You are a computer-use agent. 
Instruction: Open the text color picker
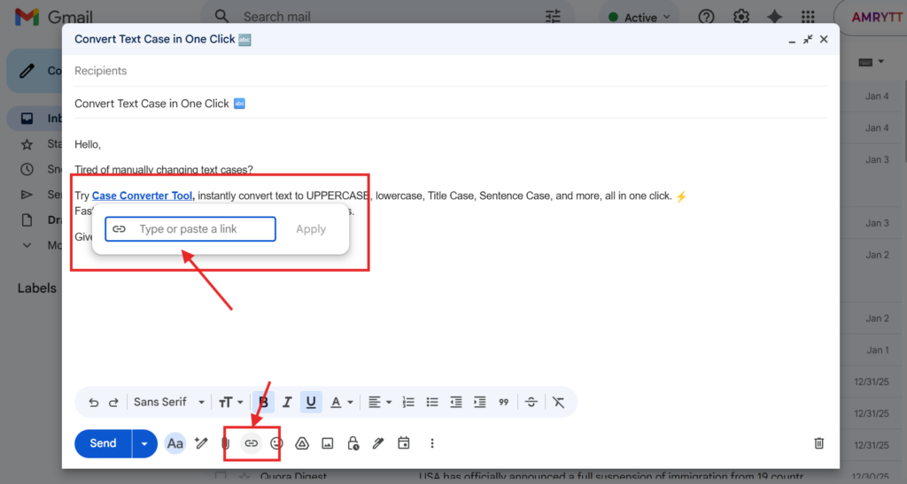tap(341, 402)
